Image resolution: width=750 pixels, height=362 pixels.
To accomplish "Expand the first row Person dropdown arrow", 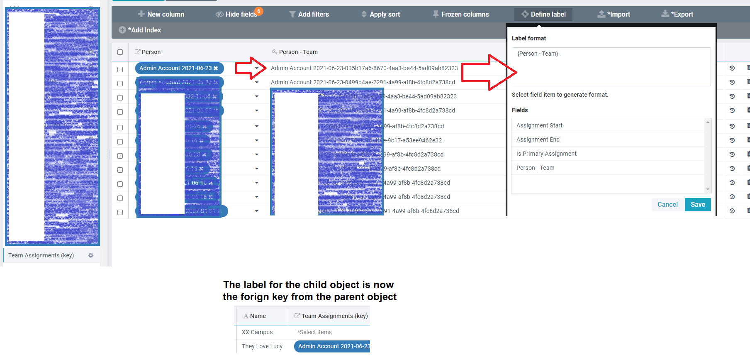I will pos(257,68).
